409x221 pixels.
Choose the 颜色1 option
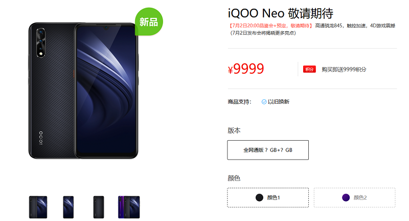tap(268, 197)
